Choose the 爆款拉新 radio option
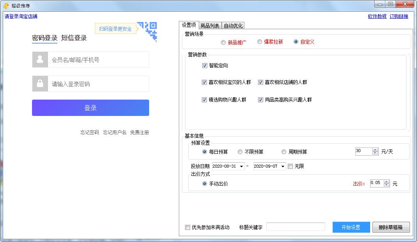The image size is (417, 242). (260, 42)
